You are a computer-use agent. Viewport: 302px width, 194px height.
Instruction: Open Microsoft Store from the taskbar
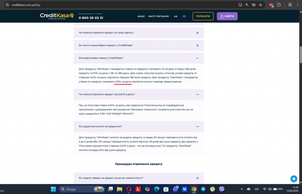[x=166, y=189]
